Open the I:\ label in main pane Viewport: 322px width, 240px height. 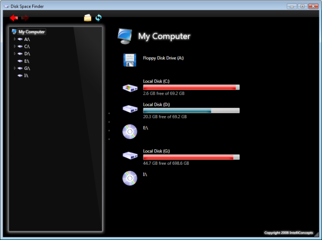tap(145, 174)
